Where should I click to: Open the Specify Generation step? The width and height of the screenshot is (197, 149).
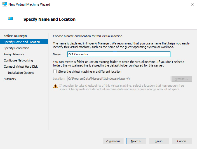click(17, 48)
